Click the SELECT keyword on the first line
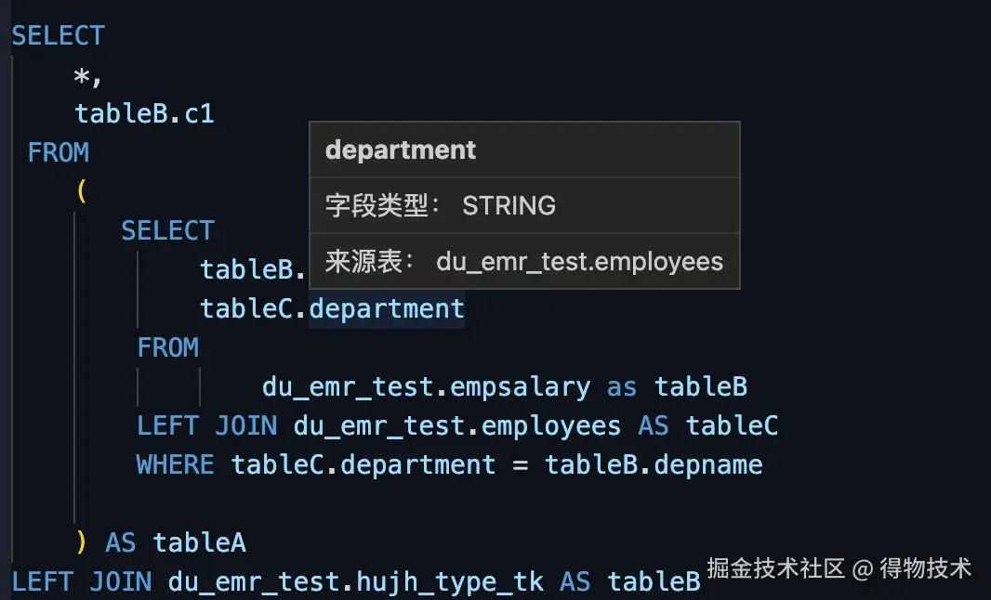The image size is (991, 600). (x=58, y=34)
